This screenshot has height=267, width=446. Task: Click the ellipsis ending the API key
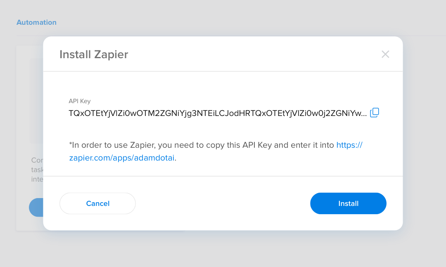pos(363,115)
